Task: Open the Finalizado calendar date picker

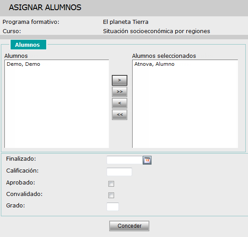Action: click(147, 160)
